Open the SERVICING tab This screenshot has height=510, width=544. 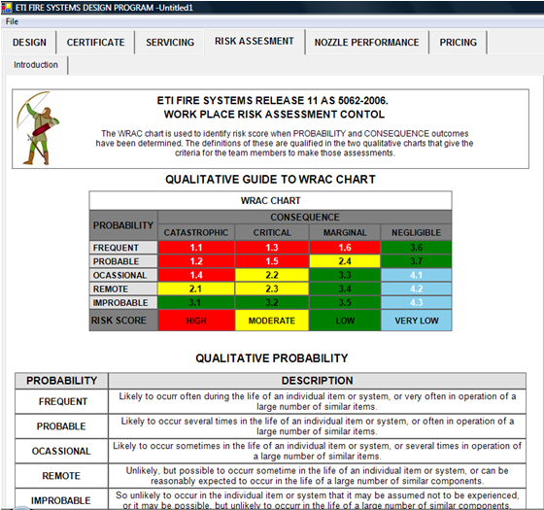tap(170, 43)
